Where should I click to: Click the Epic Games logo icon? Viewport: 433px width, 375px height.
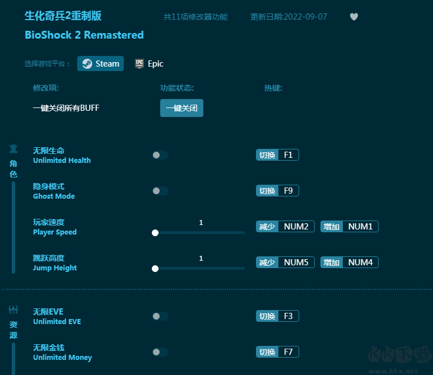pos(139,64)
